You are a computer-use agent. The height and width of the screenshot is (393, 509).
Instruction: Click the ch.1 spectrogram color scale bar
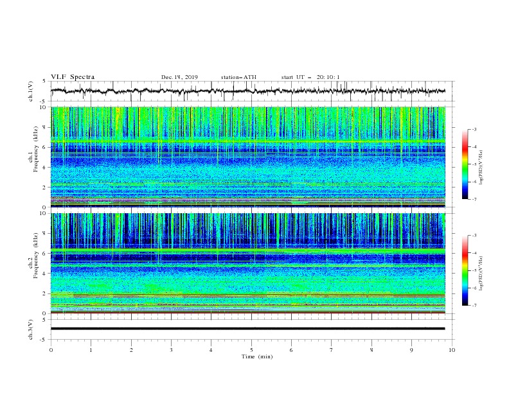[x=465, y=164]
